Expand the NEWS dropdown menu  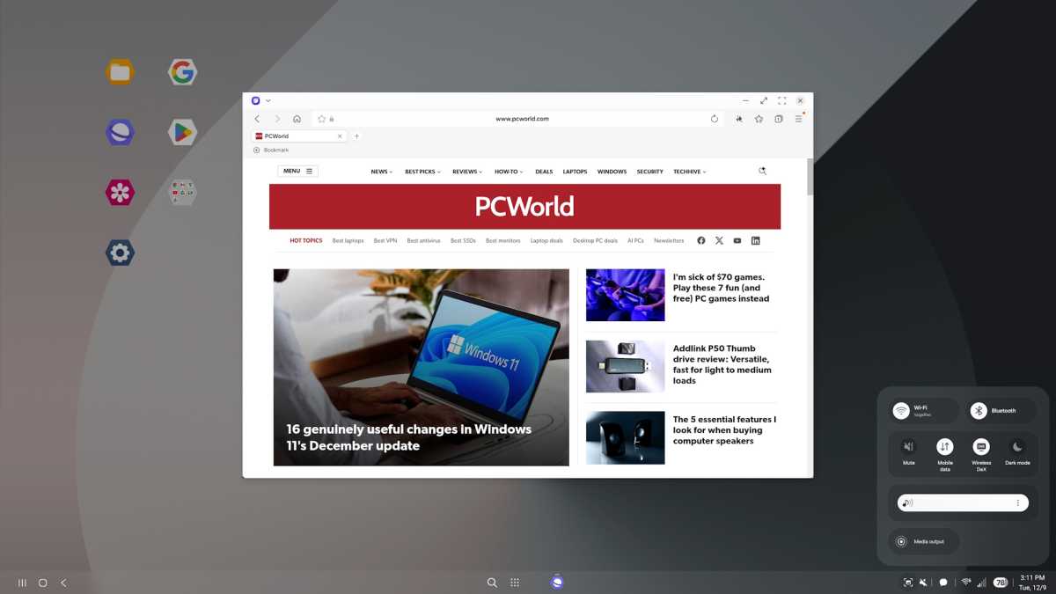tap(382, 172)
